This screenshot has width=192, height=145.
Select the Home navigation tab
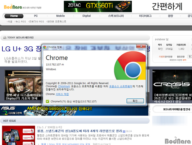14,16
